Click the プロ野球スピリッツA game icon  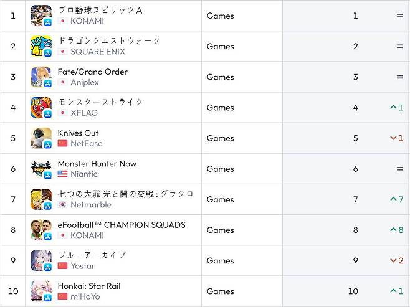[41, 16]
